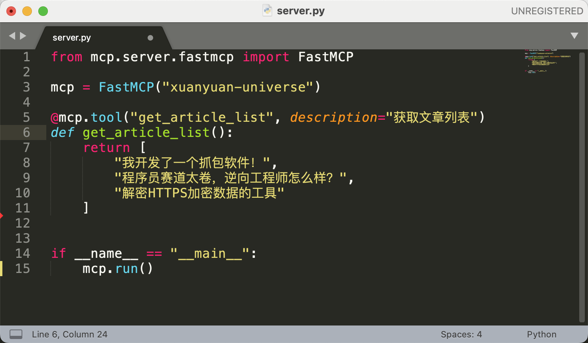
Task: Click line number 6 in gutter
Action: [26, 133]
